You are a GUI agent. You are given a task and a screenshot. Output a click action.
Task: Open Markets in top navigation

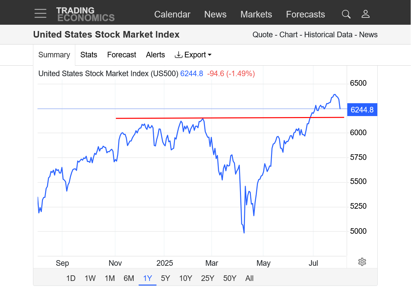point(256,15)
